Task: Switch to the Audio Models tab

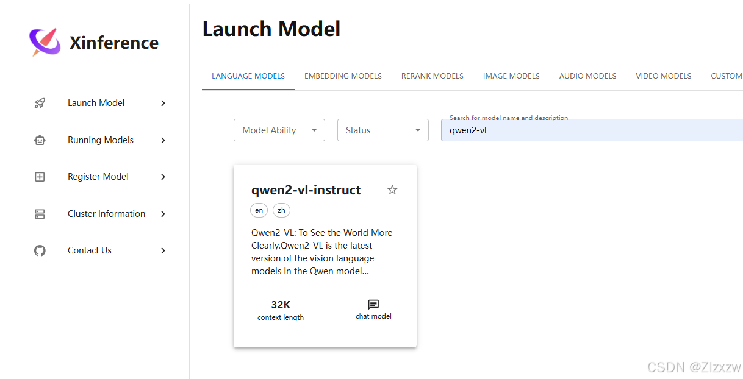Action: (x=587, y=76)
